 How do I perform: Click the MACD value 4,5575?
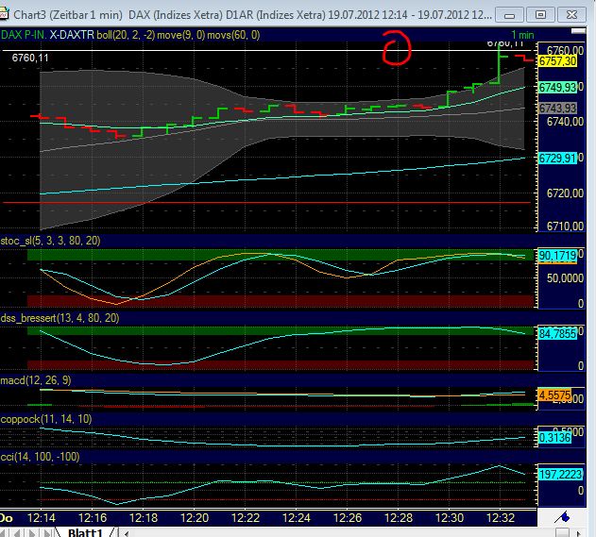coord(555,395)
